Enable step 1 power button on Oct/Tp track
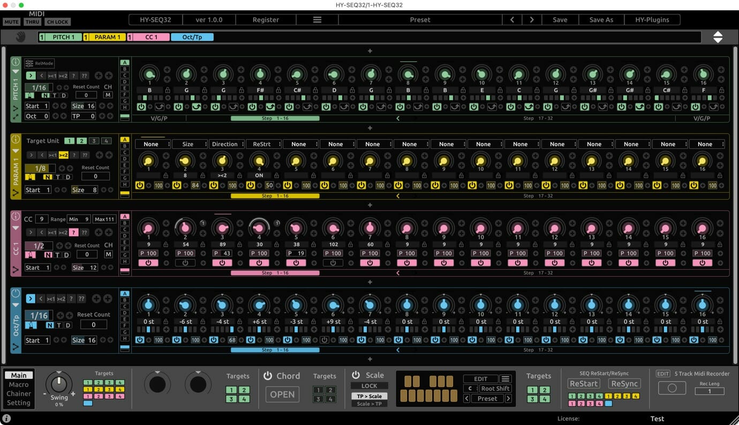The image size is (739, 425). pos(139,339)
